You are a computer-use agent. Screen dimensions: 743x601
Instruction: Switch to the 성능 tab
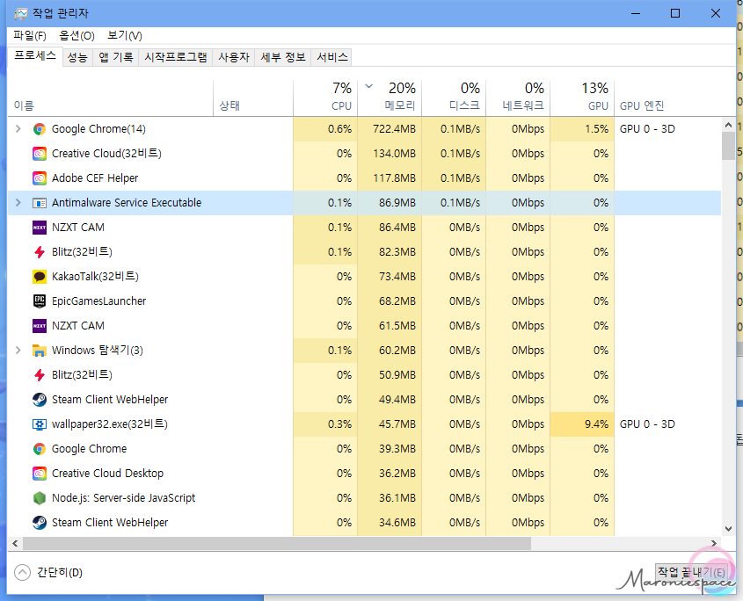[77, 57]
